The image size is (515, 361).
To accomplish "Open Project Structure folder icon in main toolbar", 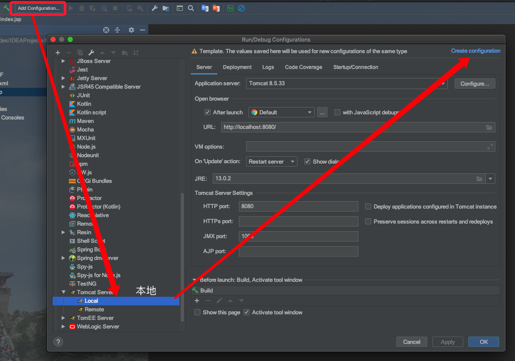I will (166, 8).
